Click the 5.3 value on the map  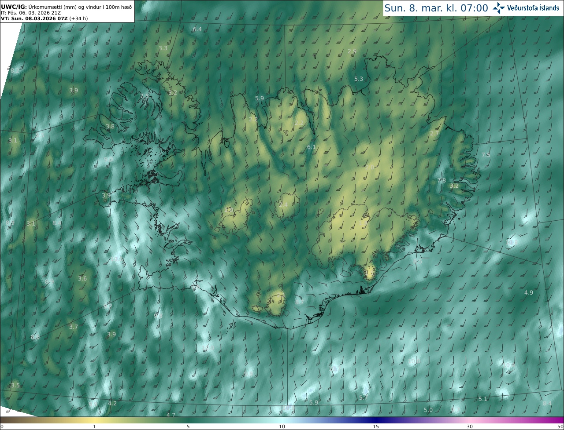coord(359,79)
